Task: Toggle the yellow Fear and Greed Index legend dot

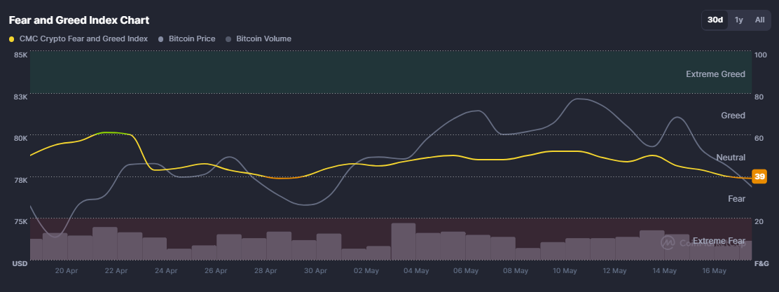Action: click(x=12, y=39)
